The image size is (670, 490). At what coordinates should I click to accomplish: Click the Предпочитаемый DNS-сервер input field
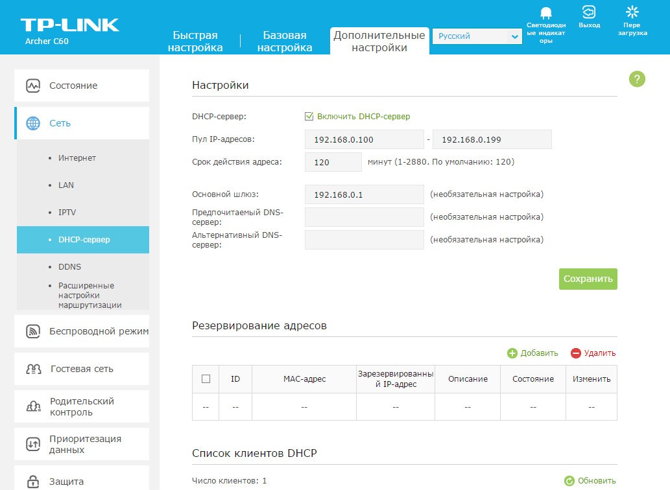[364, 217]
